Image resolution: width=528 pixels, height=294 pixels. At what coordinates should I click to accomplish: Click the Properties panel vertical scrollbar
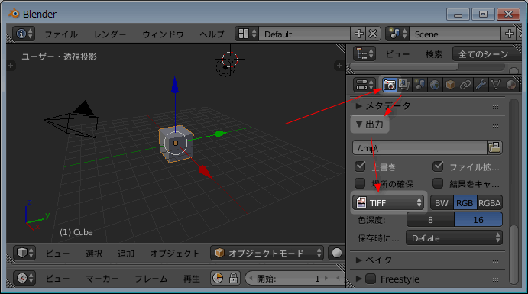pos(513,254)
